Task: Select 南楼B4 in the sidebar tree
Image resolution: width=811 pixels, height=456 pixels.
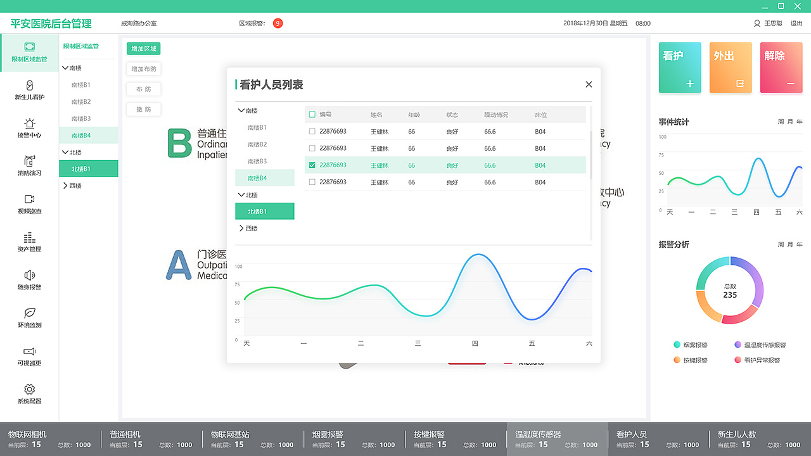Action: point(89,135)
